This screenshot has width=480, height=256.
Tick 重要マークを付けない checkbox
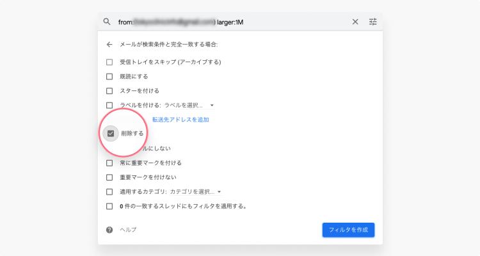point(109,177)
